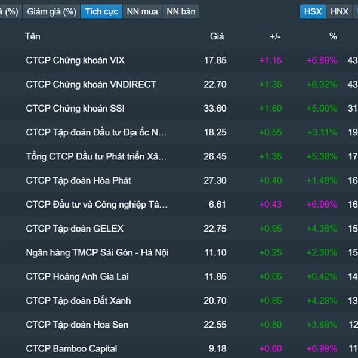Select the HSX exchange tab
358x358 pixels.
coord(313,11)
